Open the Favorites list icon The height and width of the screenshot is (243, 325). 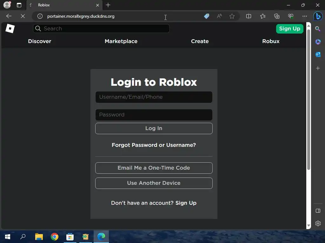pyautogui.click(x=262, y=16)
